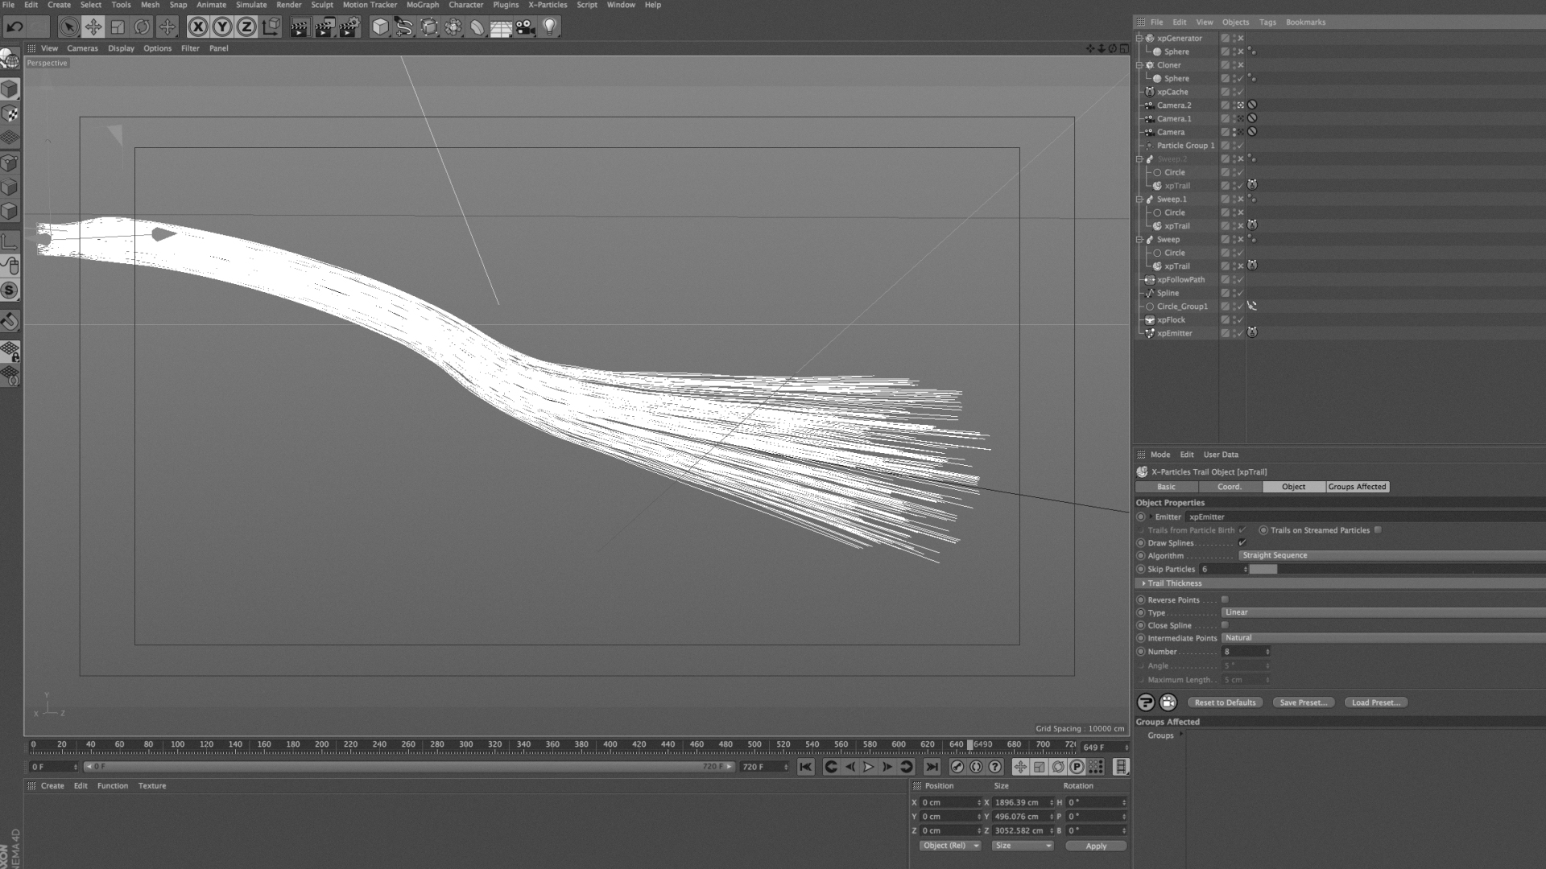1546x869 pixels.
Task: Open Intermediate Points Natural dropdown
Action: [1383, 638]
